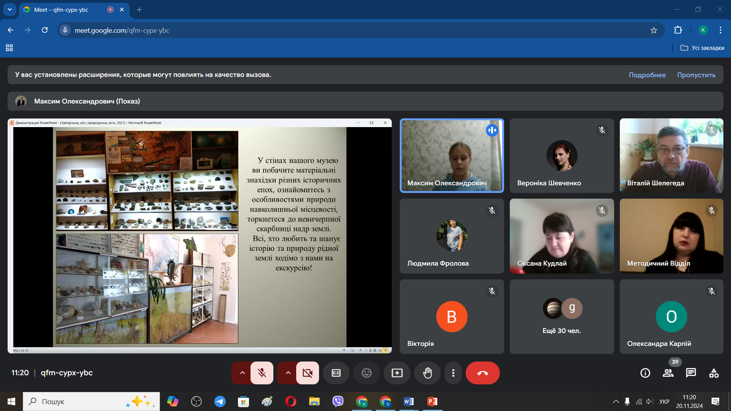Hang up the call
731x411 pixels.
pos(482,373)
